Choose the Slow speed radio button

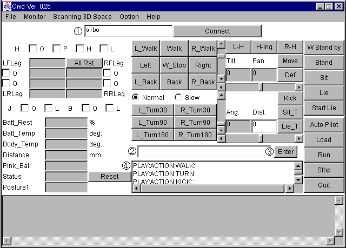tap(178, 98)
